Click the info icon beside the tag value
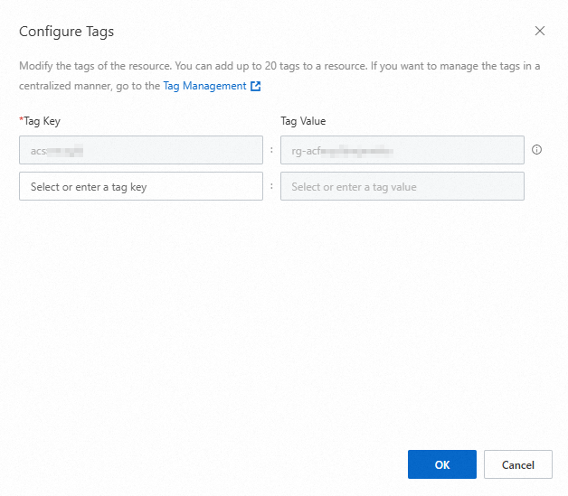The image size is (568, 496). (x=536, y=150)
